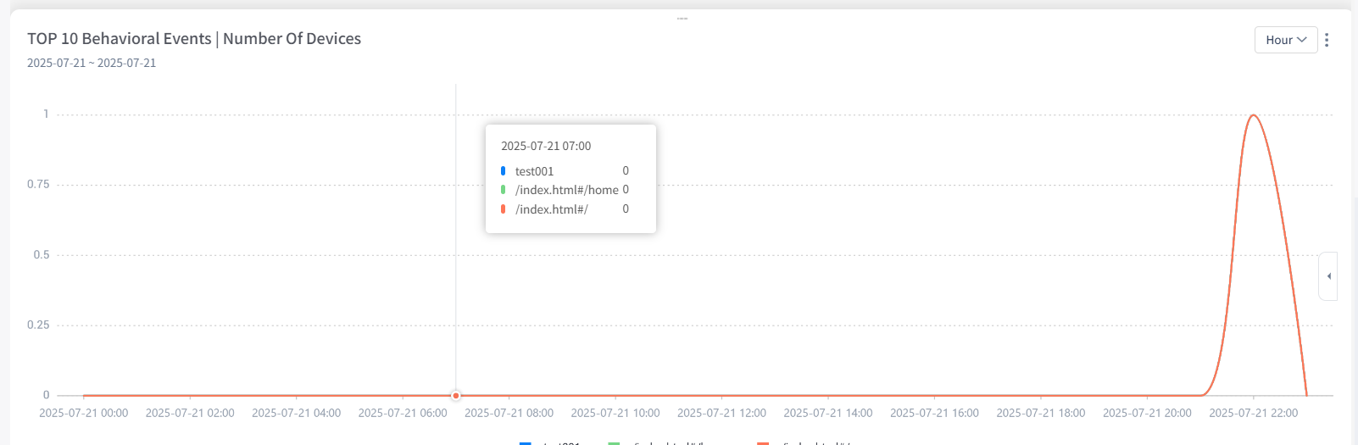Click x-axis label '2025-07-21 06:00'
1358x445 pixels.
(x=403, y=413)
